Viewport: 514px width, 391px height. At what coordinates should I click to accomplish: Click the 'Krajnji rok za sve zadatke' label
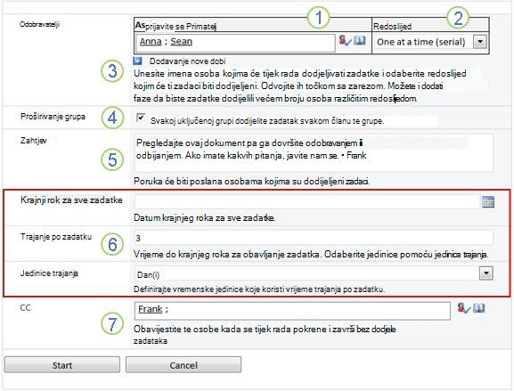(71, 200)
